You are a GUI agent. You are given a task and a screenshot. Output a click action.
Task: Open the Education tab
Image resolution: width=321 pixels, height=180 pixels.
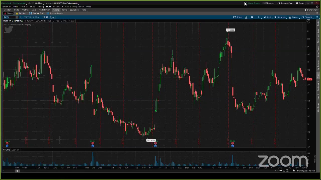point(74,10)
